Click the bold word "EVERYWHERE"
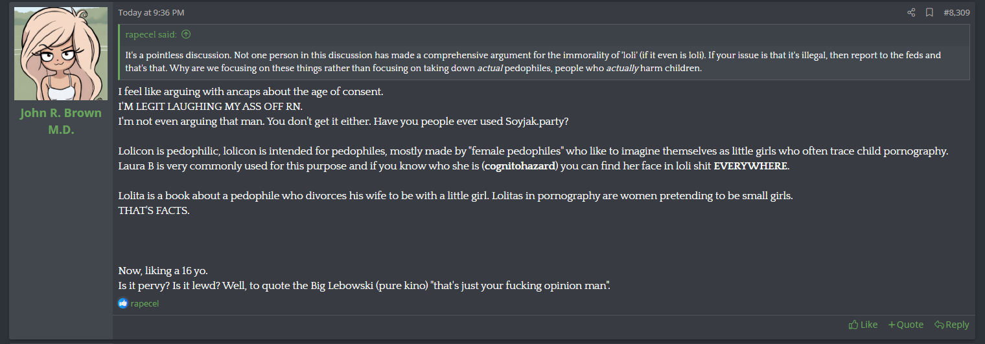Image resolution: width=985 pixels, height=344 pixels. (x=750, y=166)
